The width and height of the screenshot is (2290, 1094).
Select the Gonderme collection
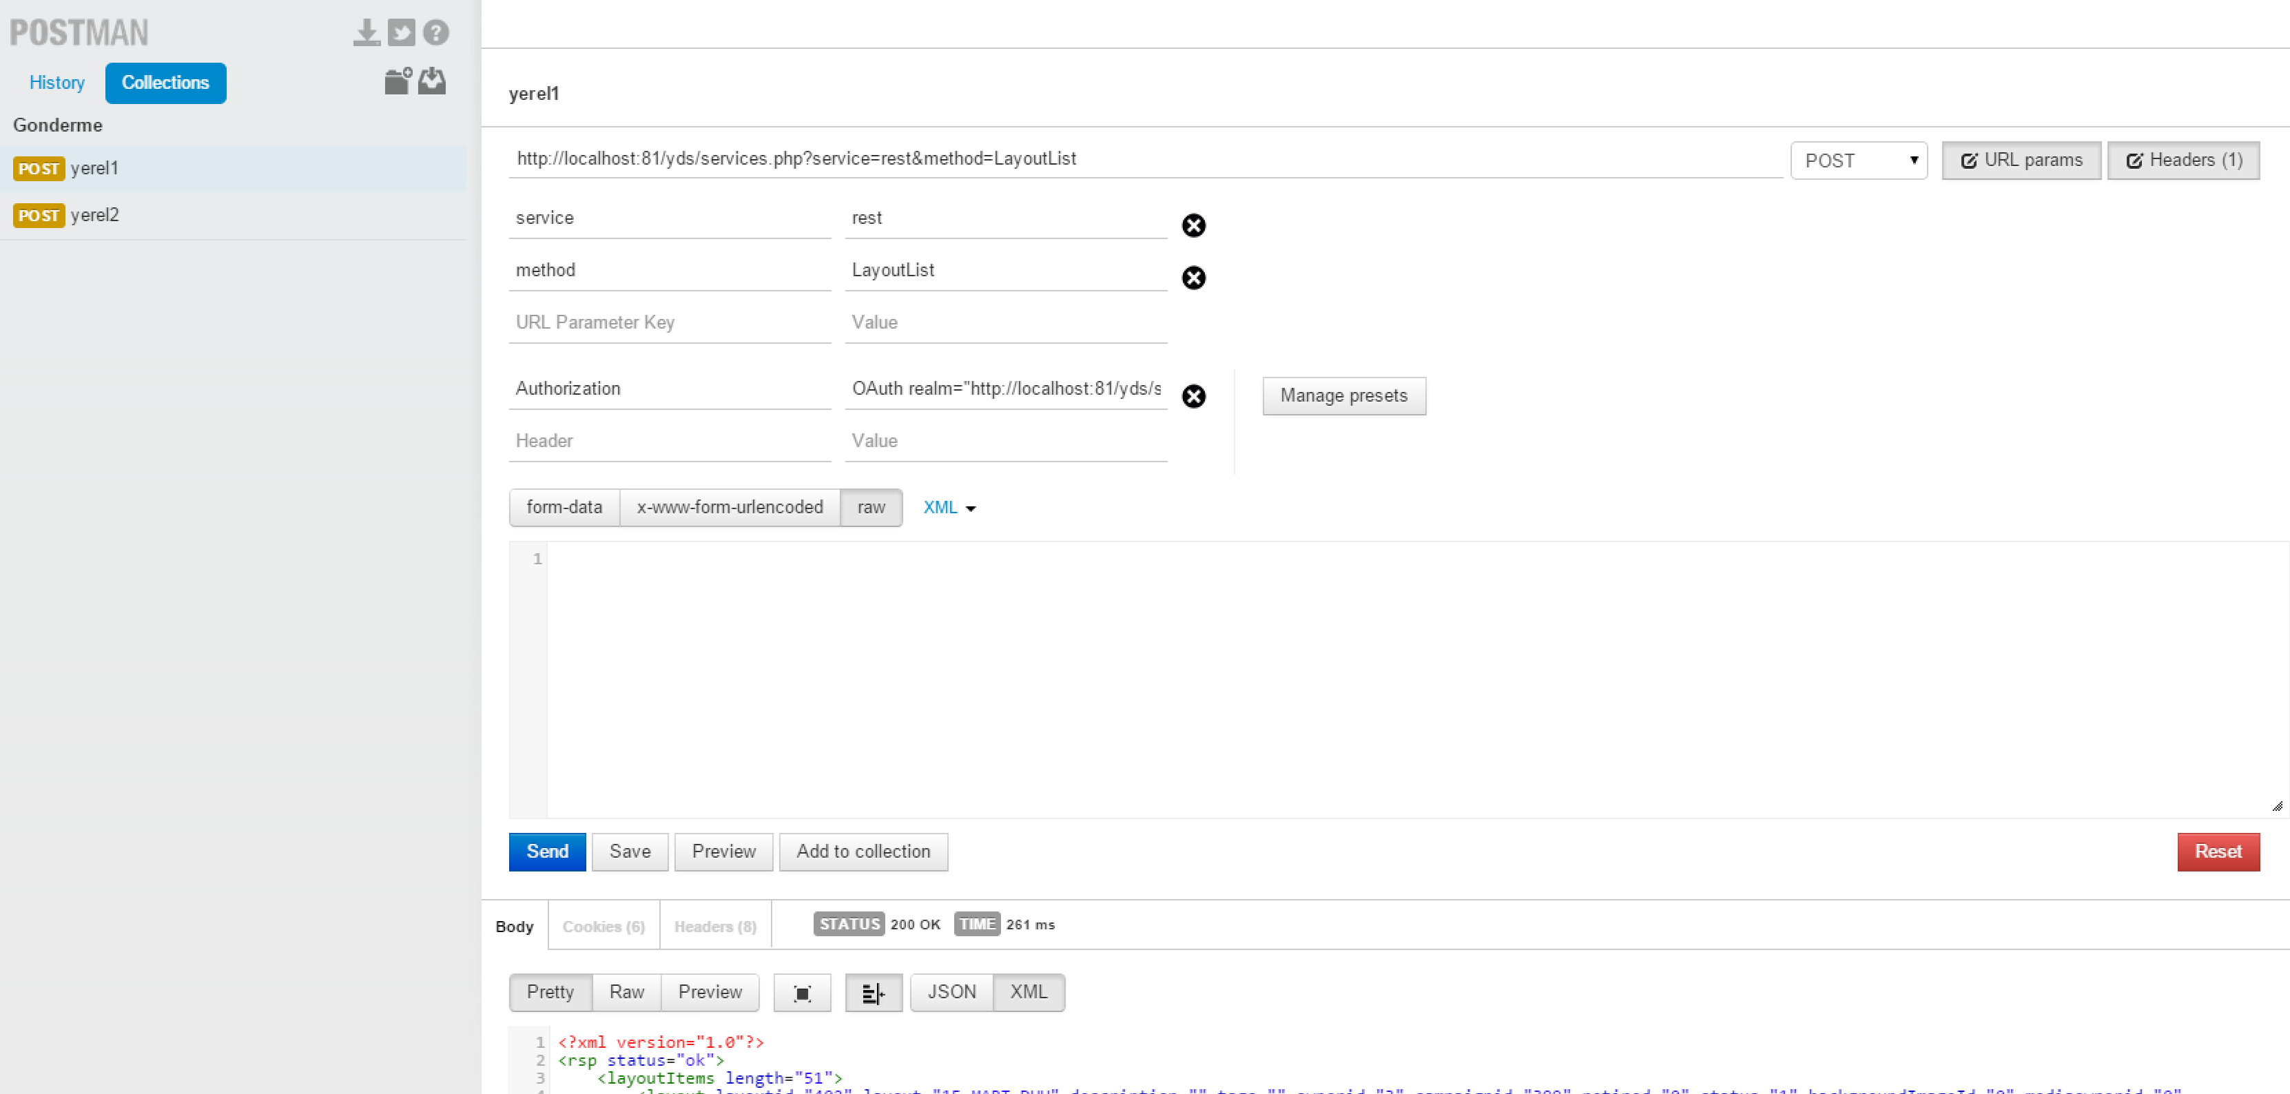58,125
